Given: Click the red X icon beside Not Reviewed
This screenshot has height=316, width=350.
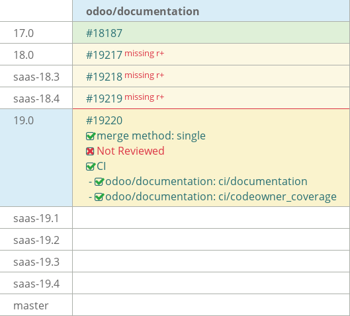Looking at the screenshot, I should coord(90,151).
